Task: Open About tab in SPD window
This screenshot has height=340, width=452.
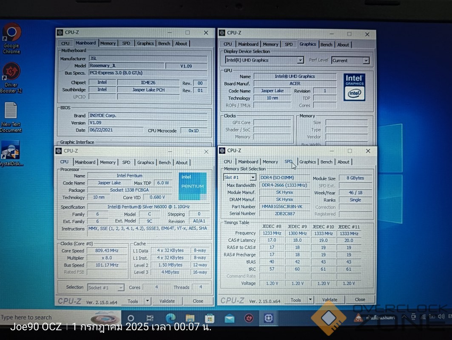Action: pyautogui.click(x=343, y=162)
